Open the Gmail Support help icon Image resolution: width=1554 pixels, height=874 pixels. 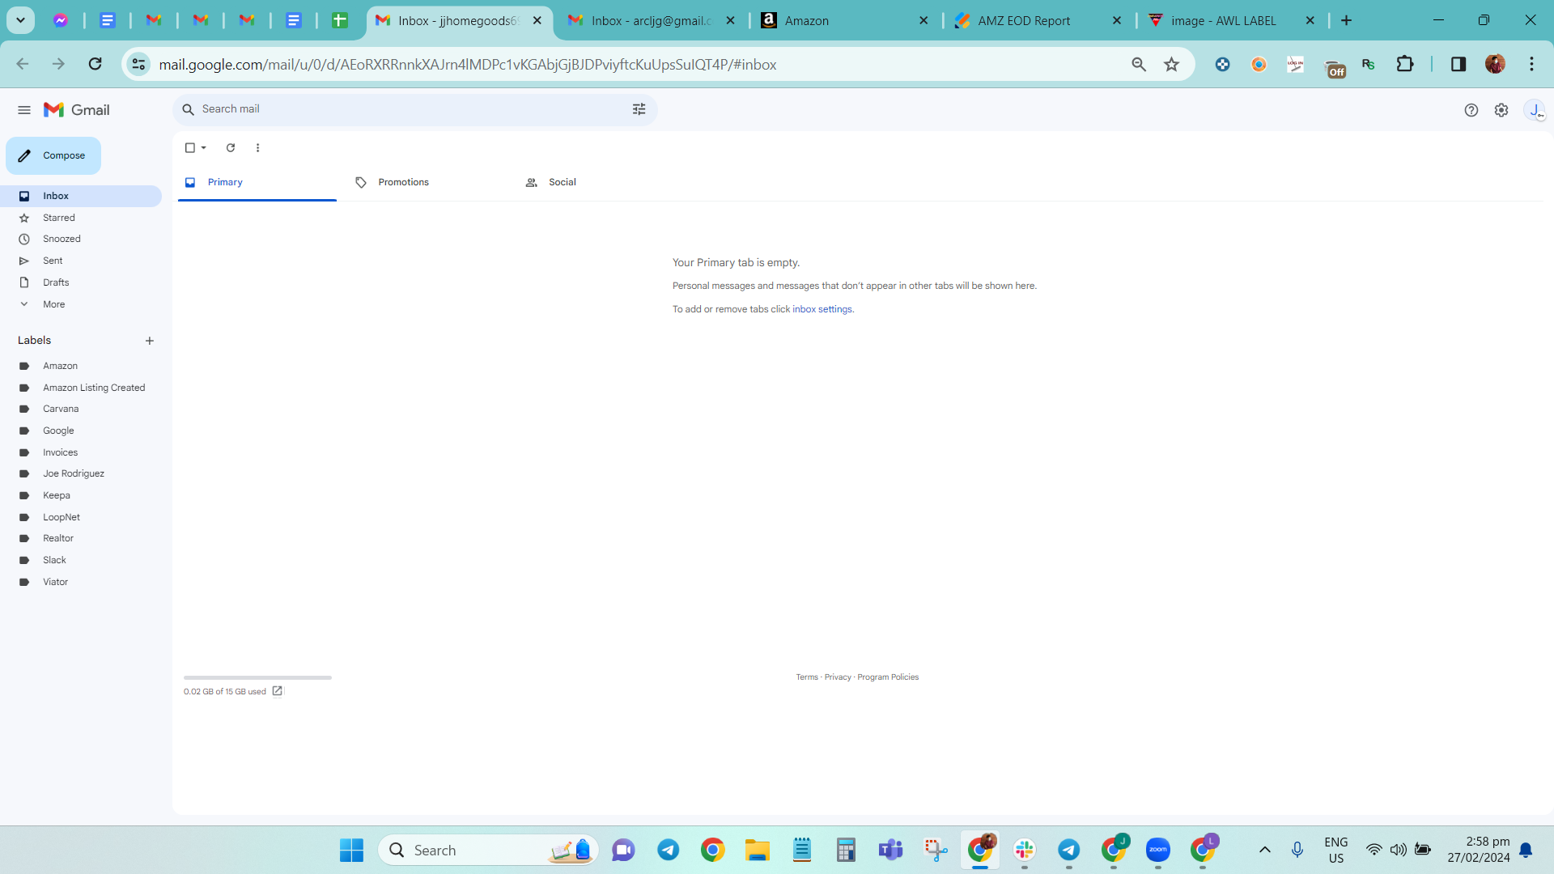pyautogui.click(x=1471, y=110)
